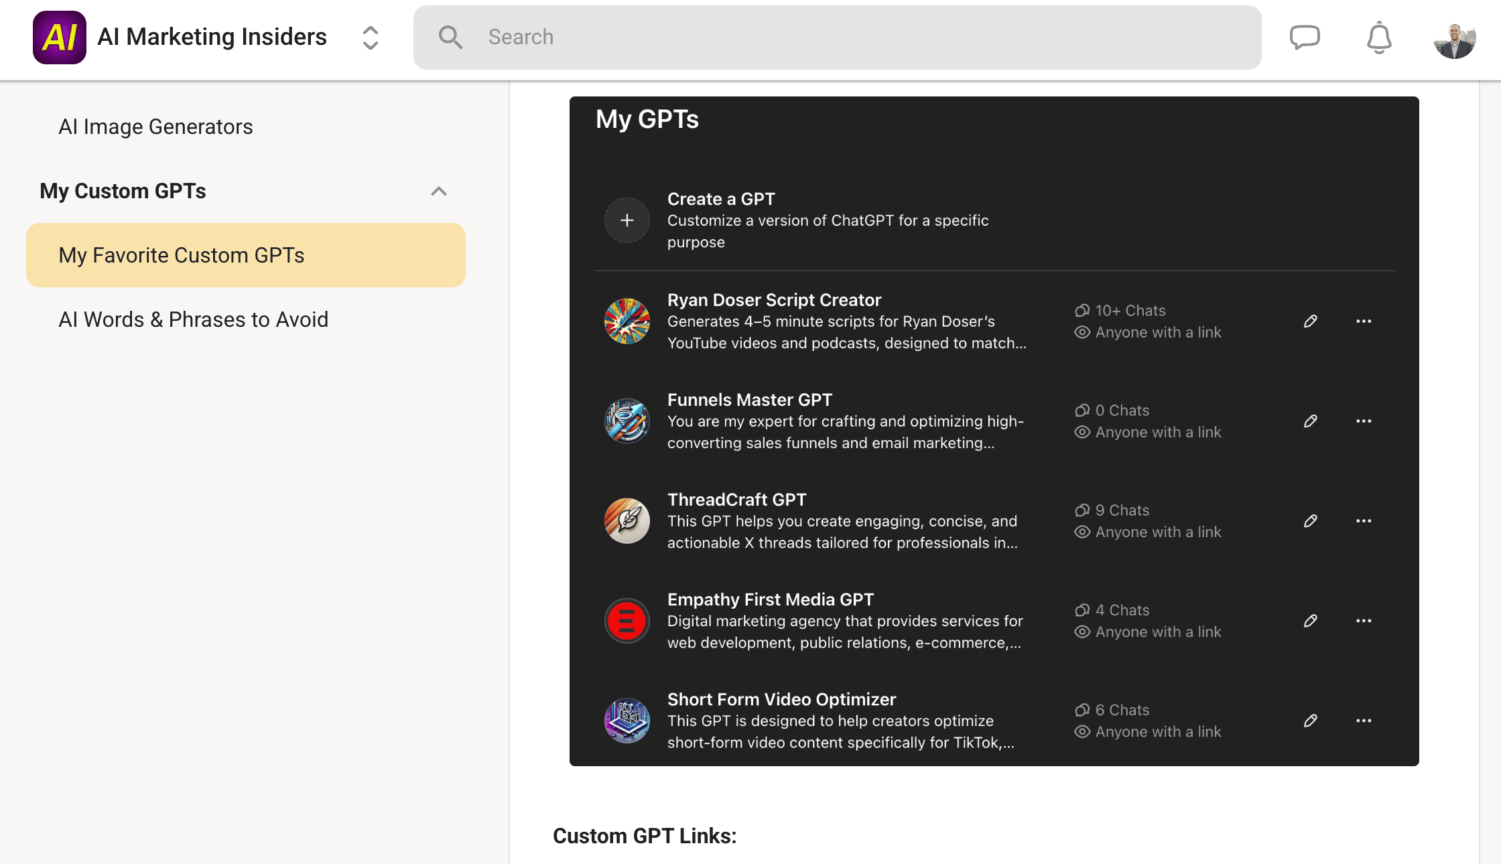Click the search magnifier icon
This screenshot has width=1501, height=864.
pos(450,38)
